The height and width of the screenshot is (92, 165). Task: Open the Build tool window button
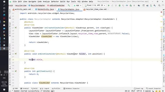pos(34,88)
